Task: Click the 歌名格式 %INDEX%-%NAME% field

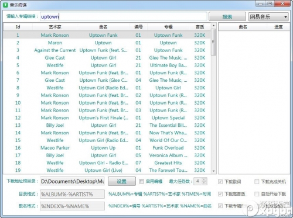Action: point(72,206)
